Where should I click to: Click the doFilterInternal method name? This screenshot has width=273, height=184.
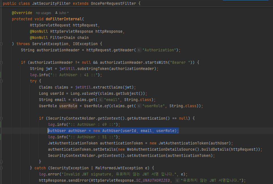click(x=64, y=19)
